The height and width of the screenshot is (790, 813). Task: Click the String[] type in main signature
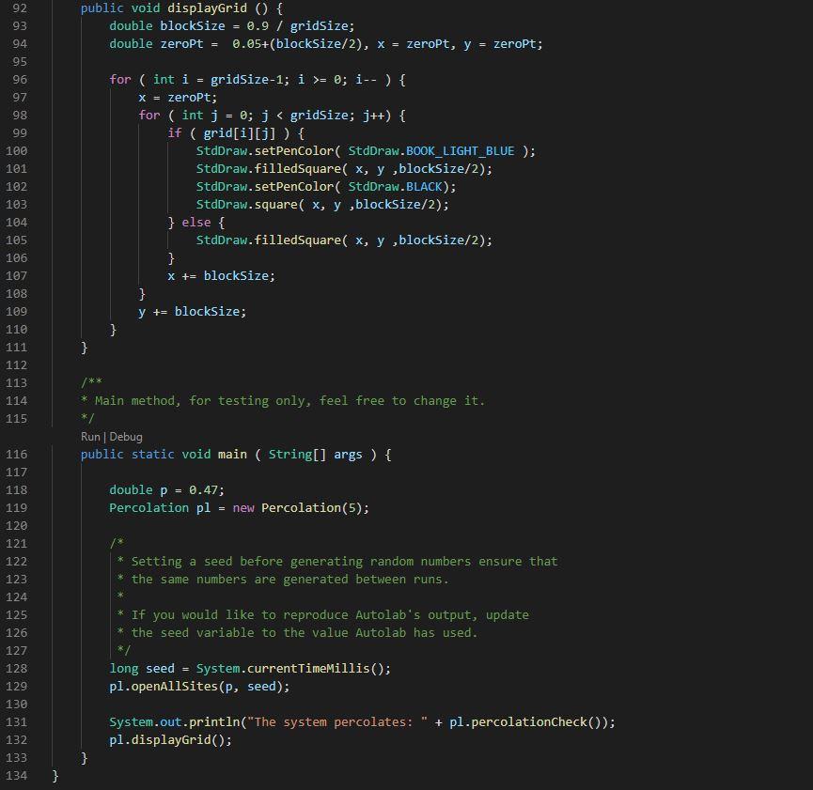[x=297, y=455]
